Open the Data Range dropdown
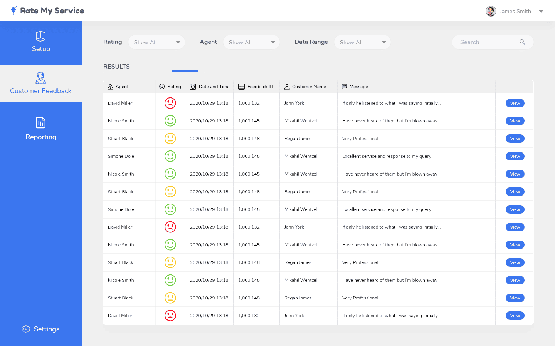This screenshot has width=555, height=346. [x=362, y=42]
